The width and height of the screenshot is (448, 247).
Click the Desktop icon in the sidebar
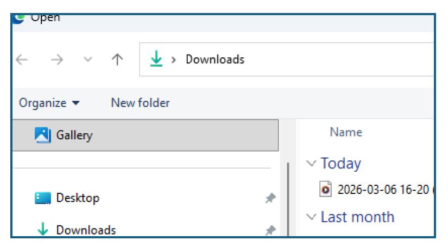coord(41,198)
